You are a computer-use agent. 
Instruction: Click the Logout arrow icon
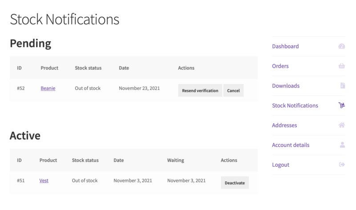point(342,165)
